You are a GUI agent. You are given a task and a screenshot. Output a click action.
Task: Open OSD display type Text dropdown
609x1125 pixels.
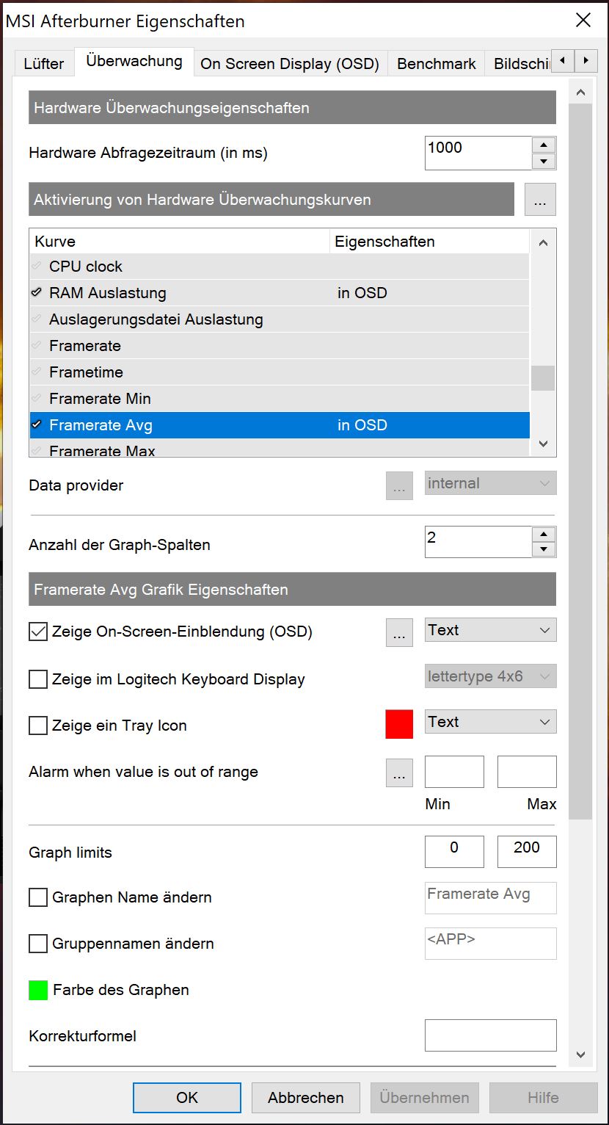[x=490, y=630]
